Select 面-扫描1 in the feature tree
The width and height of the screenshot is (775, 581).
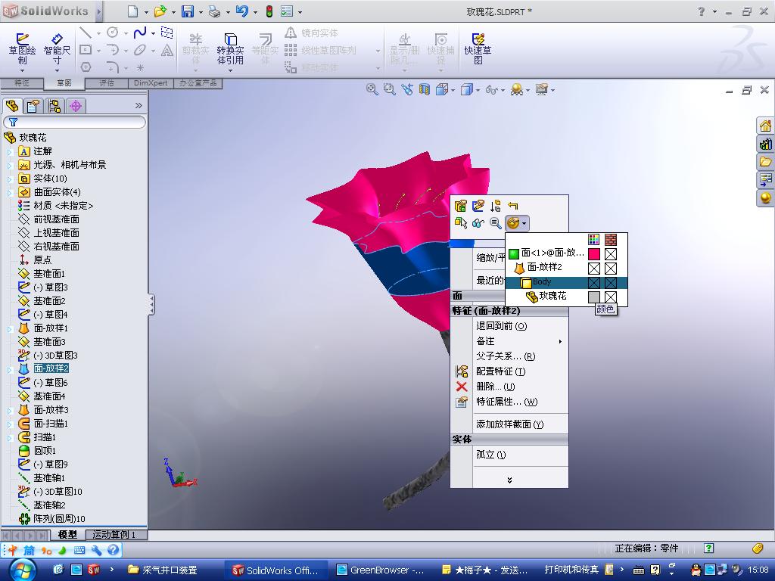pyautogui.click(x=51, y=424)
